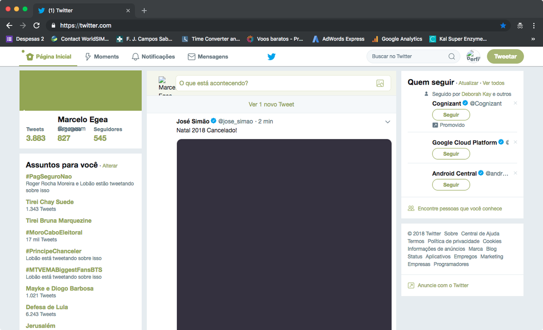
Task: Click the Twitter bird logo in navbar
Action: [x=271, y=57]
